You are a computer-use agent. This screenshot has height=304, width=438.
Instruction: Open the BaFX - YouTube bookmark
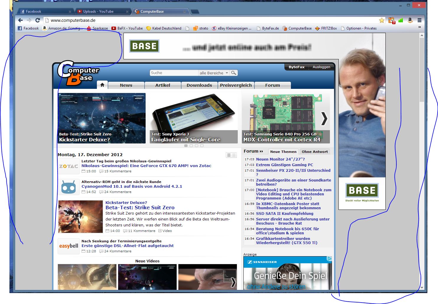(x=127, y=28)
